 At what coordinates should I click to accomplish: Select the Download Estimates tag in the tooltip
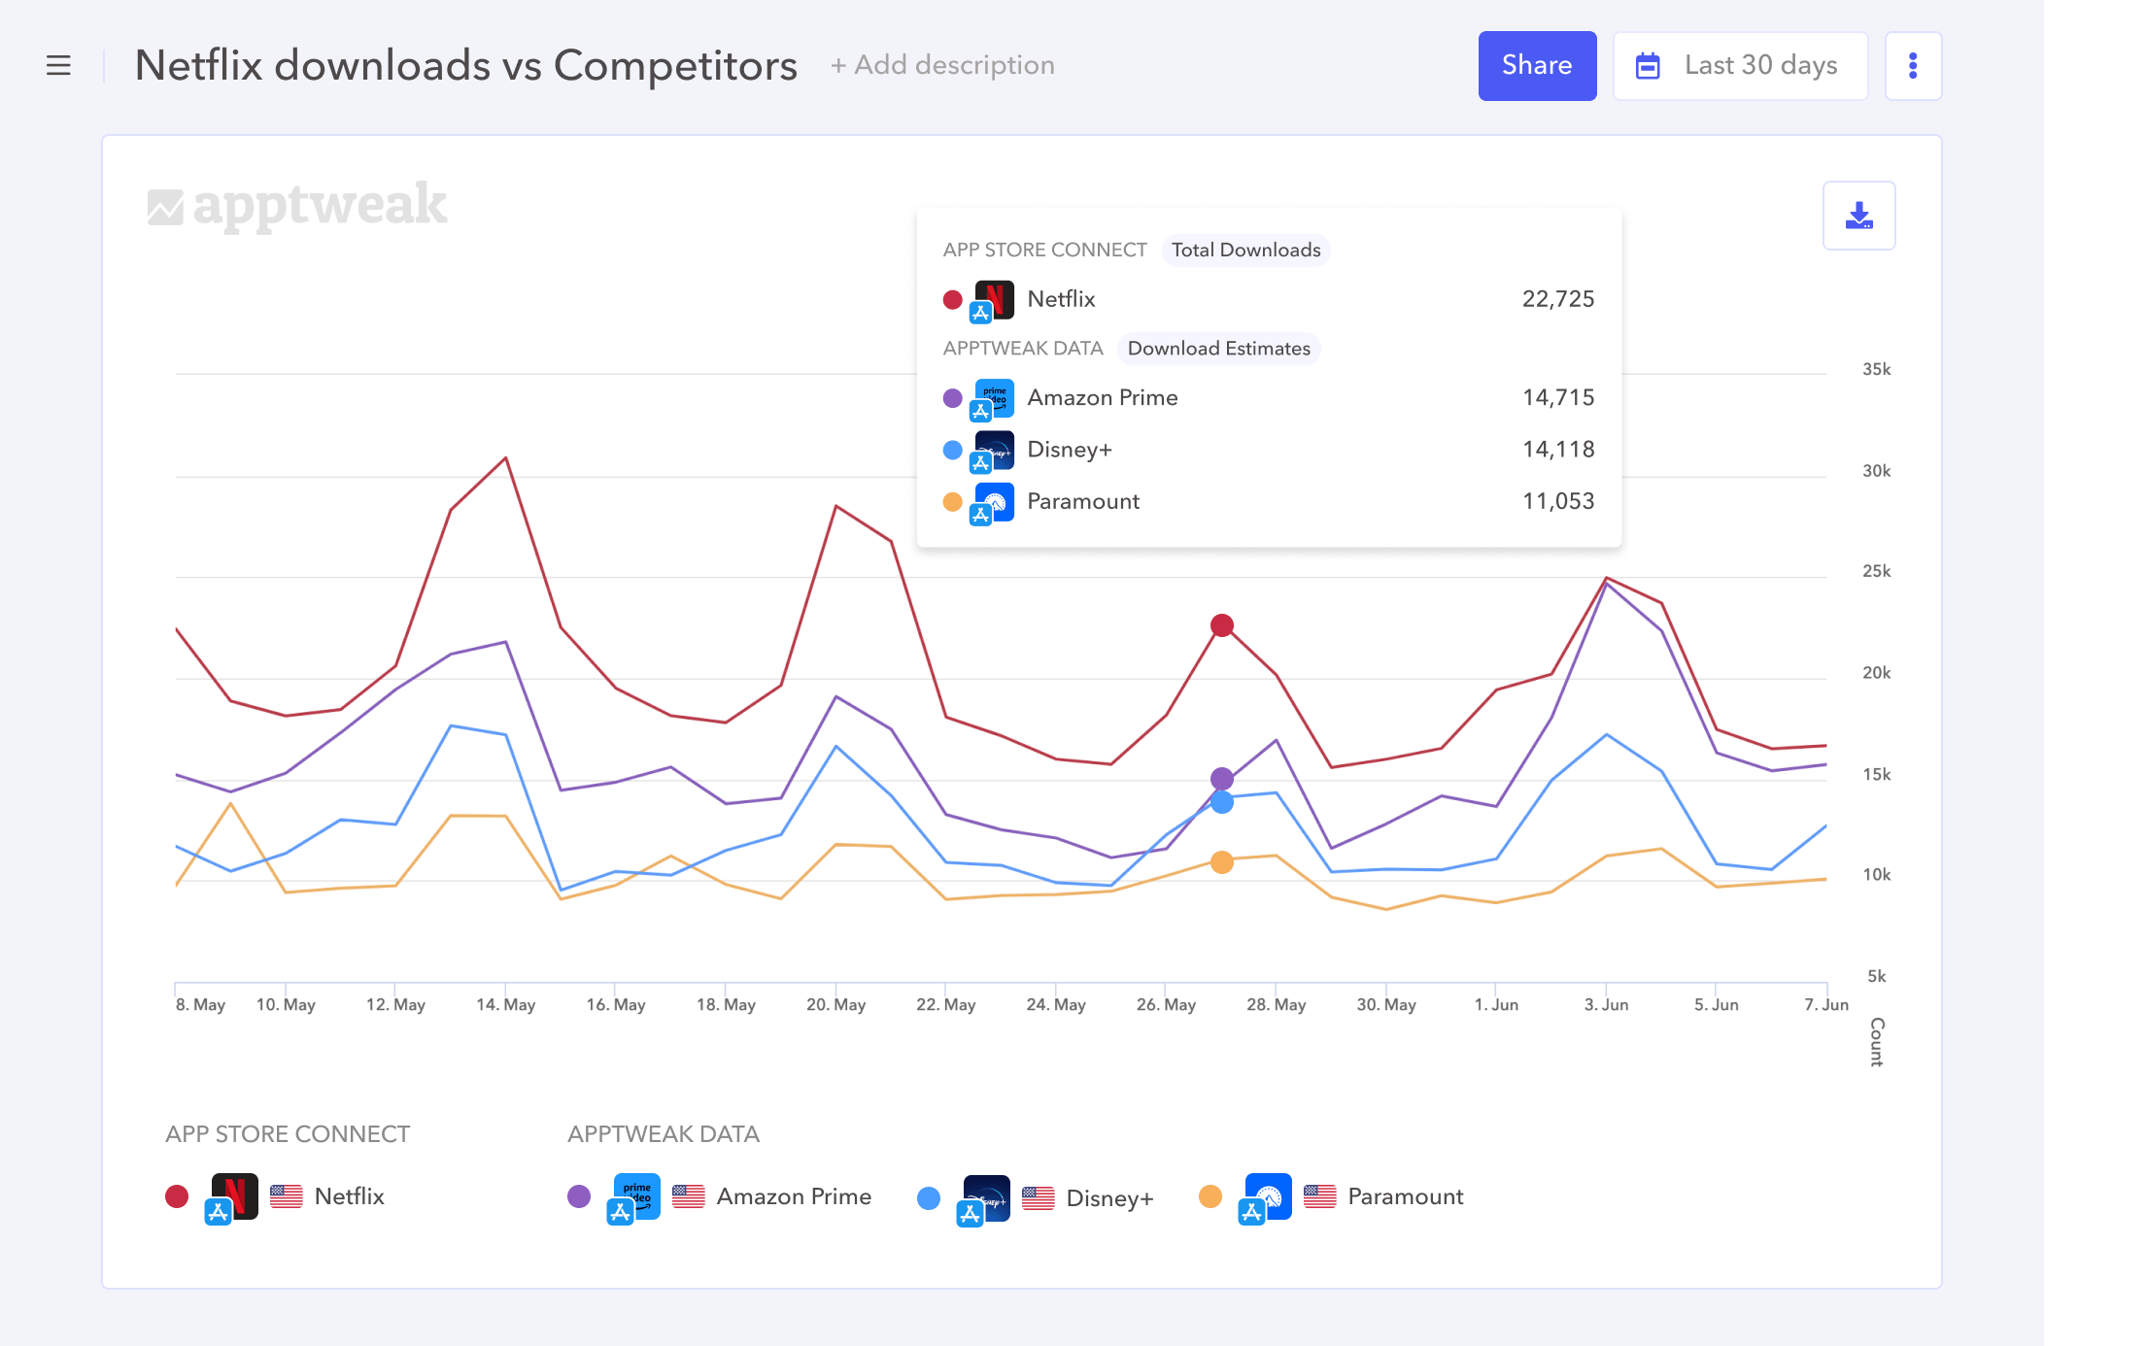(1219, 348)
